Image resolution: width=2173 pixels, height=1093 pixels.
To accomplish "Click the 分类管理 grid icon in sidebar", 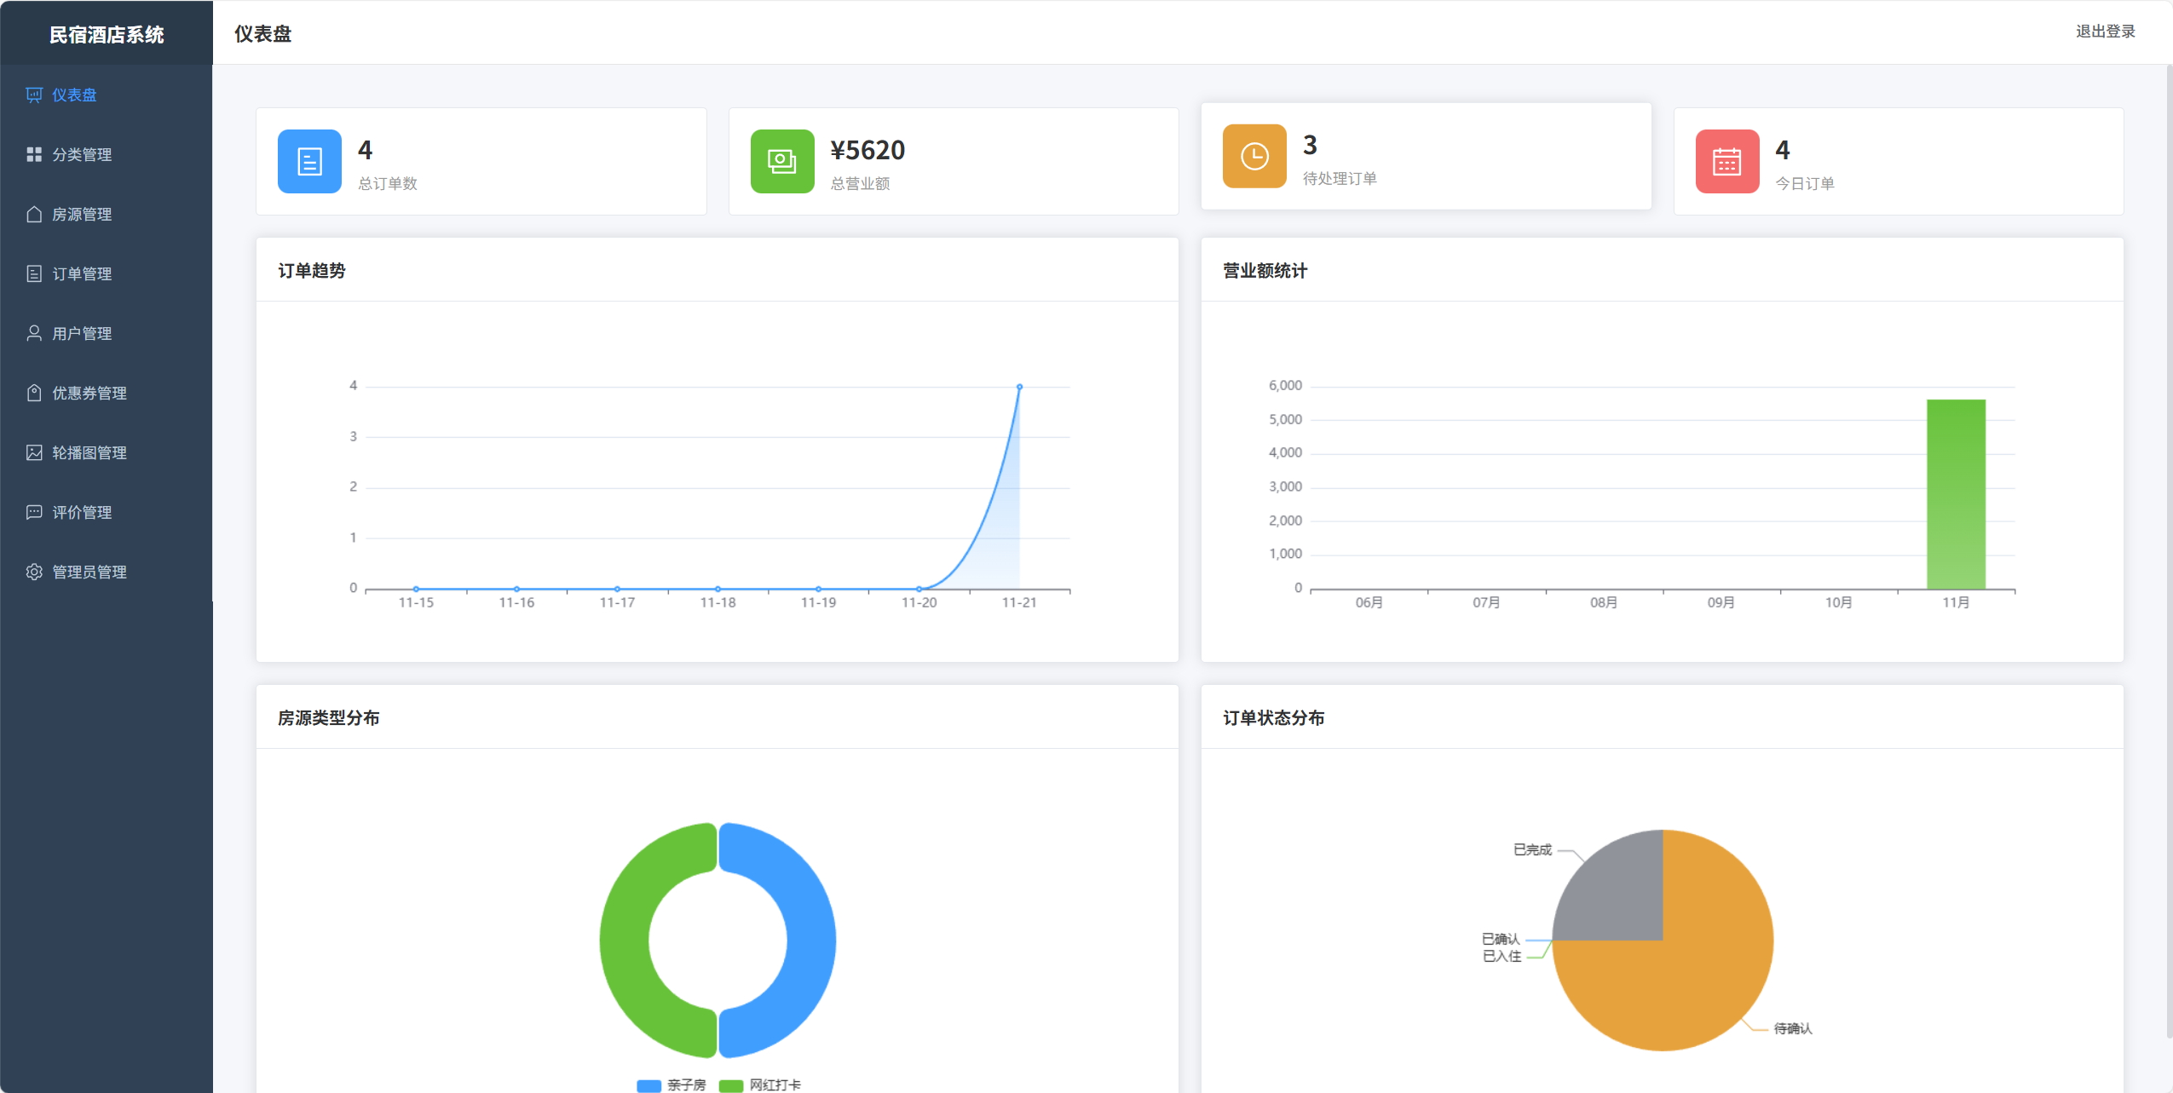I will click(x=34, y=154).
